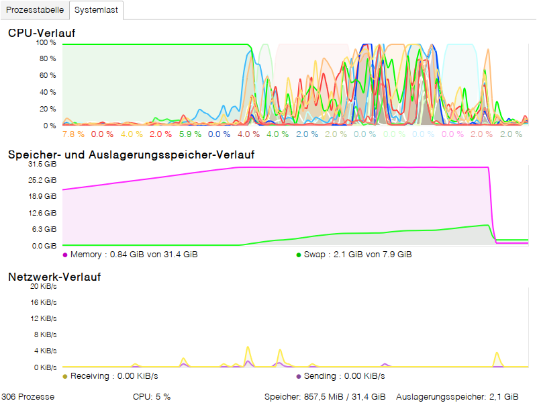Click the pink 0.0 % CPU value

[x=452, y=134]
